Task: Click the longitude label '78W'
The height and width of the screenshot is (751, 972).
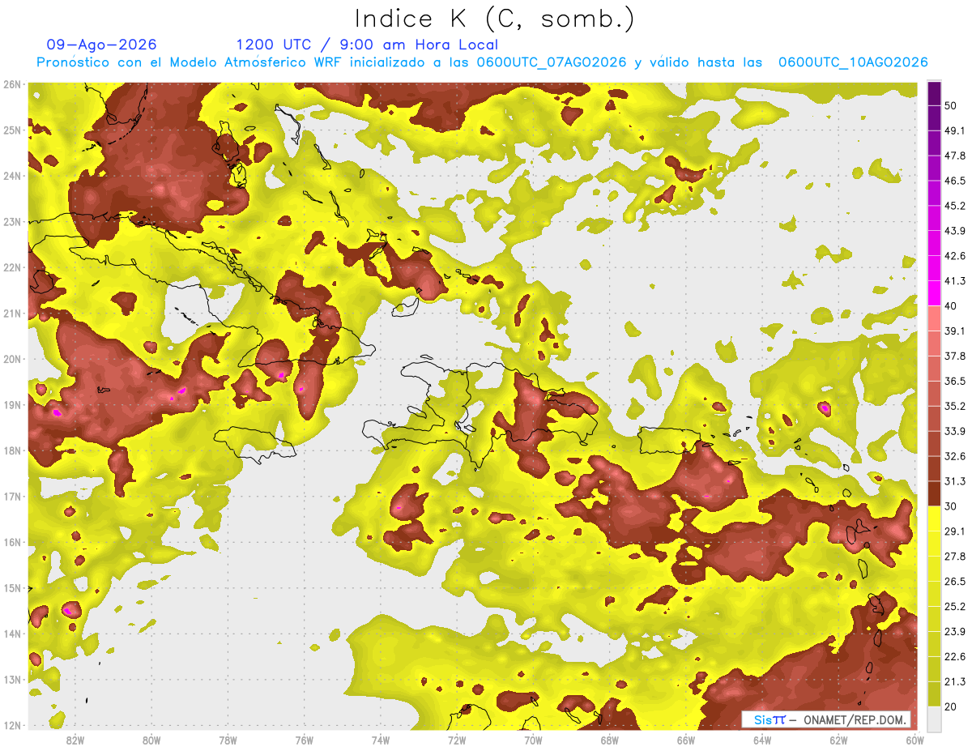Action: [x=228, y=740]
